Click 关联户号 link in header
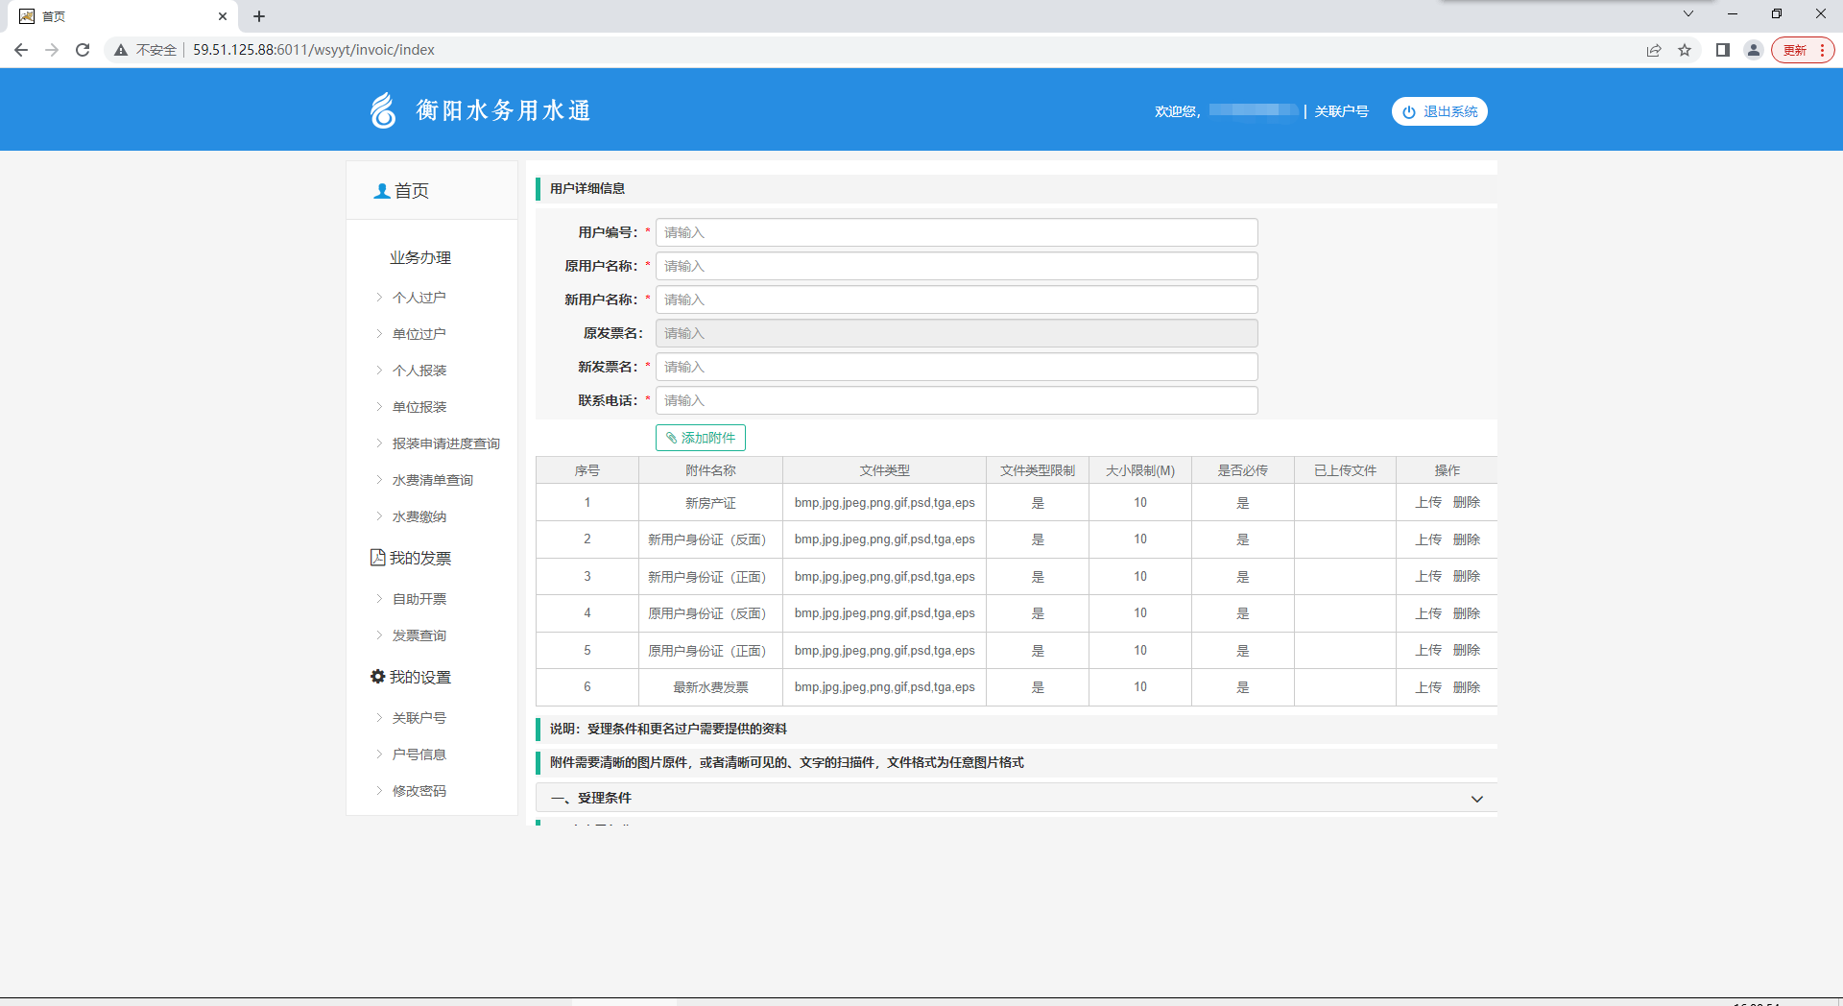The width and height of the screenshot is (1843, 1006). 1341,111
